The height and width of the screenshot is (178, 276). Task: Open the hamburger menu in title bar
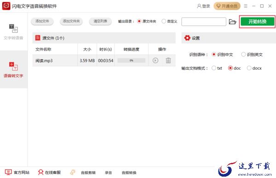click(x=246, y=6)
